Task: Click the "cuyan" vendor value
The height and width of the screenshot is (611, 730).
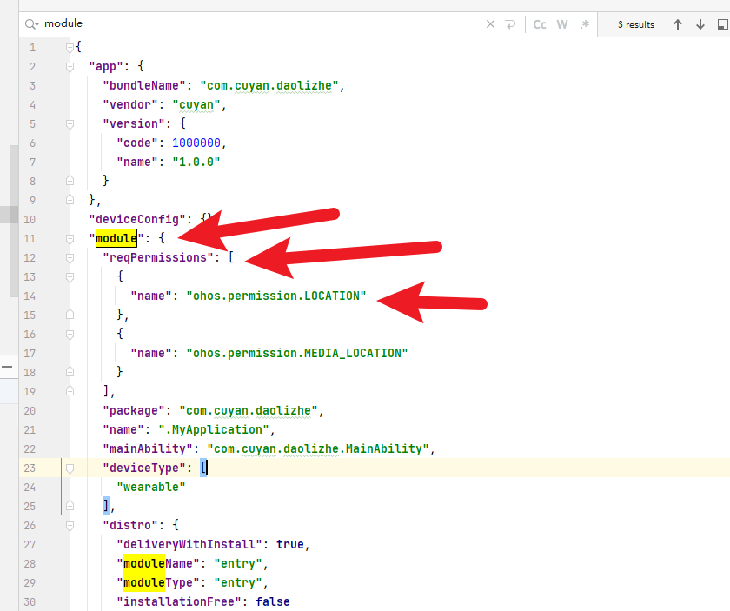Action: (x=196, y=105)
